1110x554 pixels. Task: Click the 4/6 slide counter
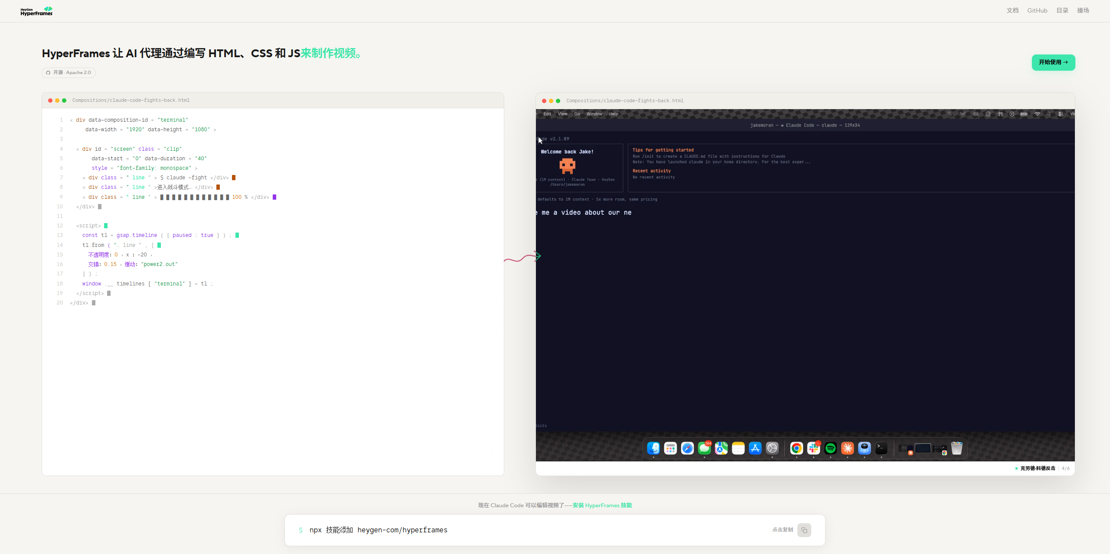click(x=1066, y=468)
